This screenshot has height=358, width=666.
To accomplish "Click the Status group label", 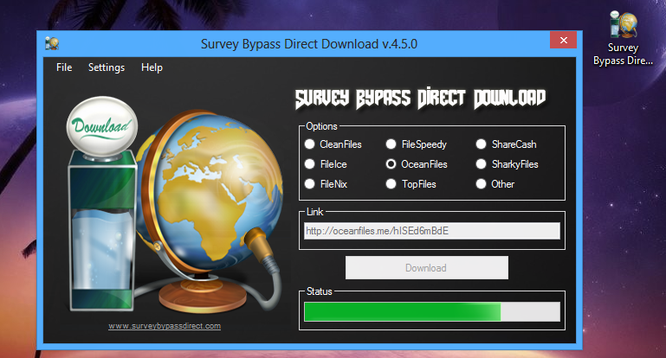I will [x=320, y=291].
